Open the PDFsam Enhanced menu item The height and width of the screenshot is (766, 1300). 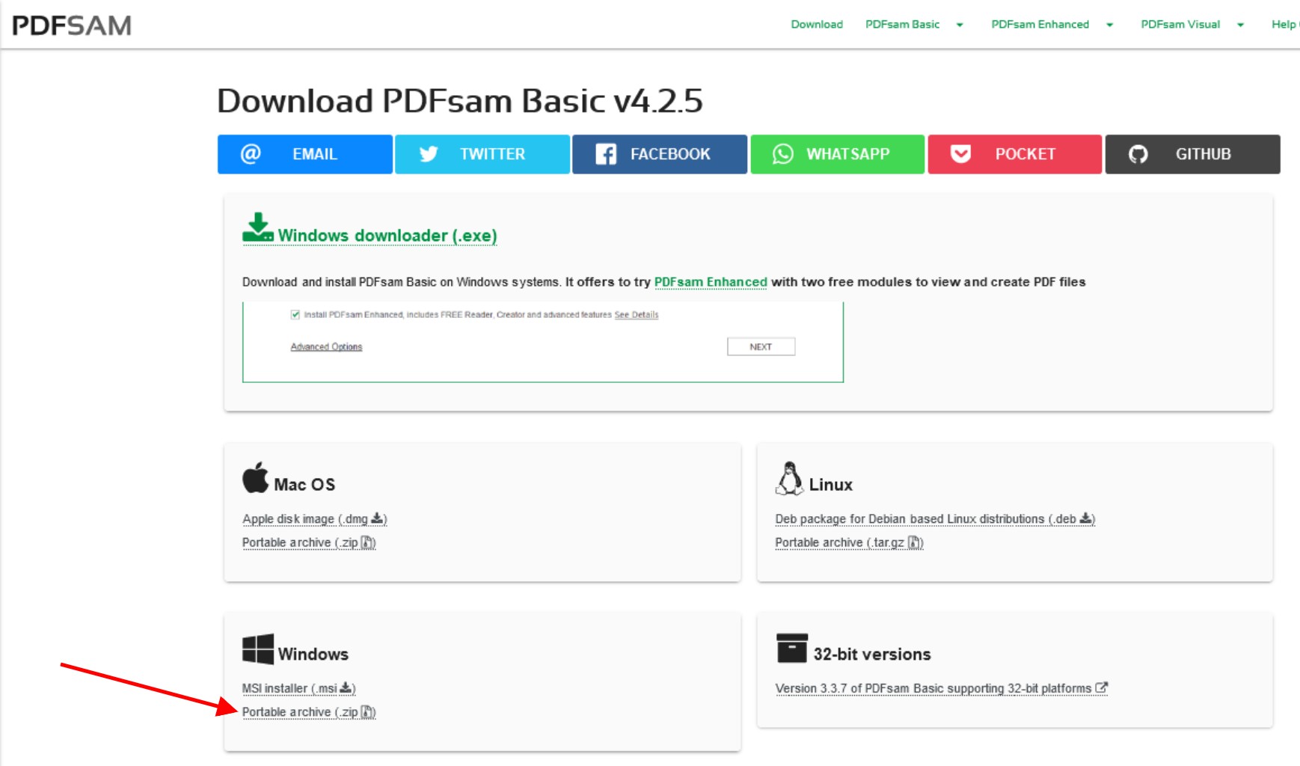tap(1040, 25)
